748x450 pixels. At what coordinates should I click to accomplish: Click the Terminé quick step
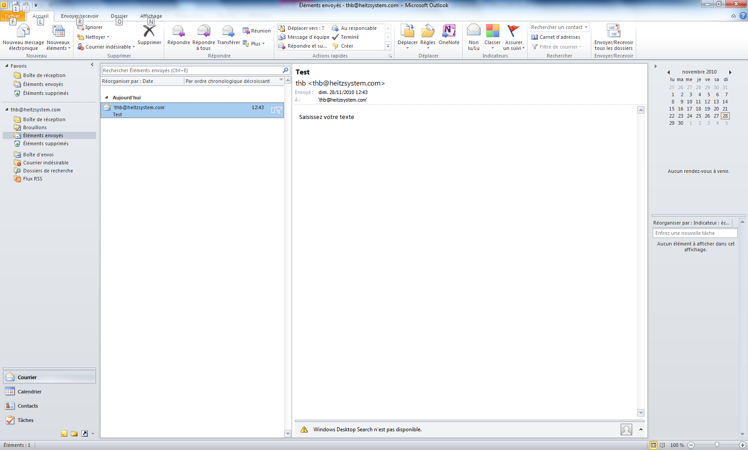click(x=346, y=37)
